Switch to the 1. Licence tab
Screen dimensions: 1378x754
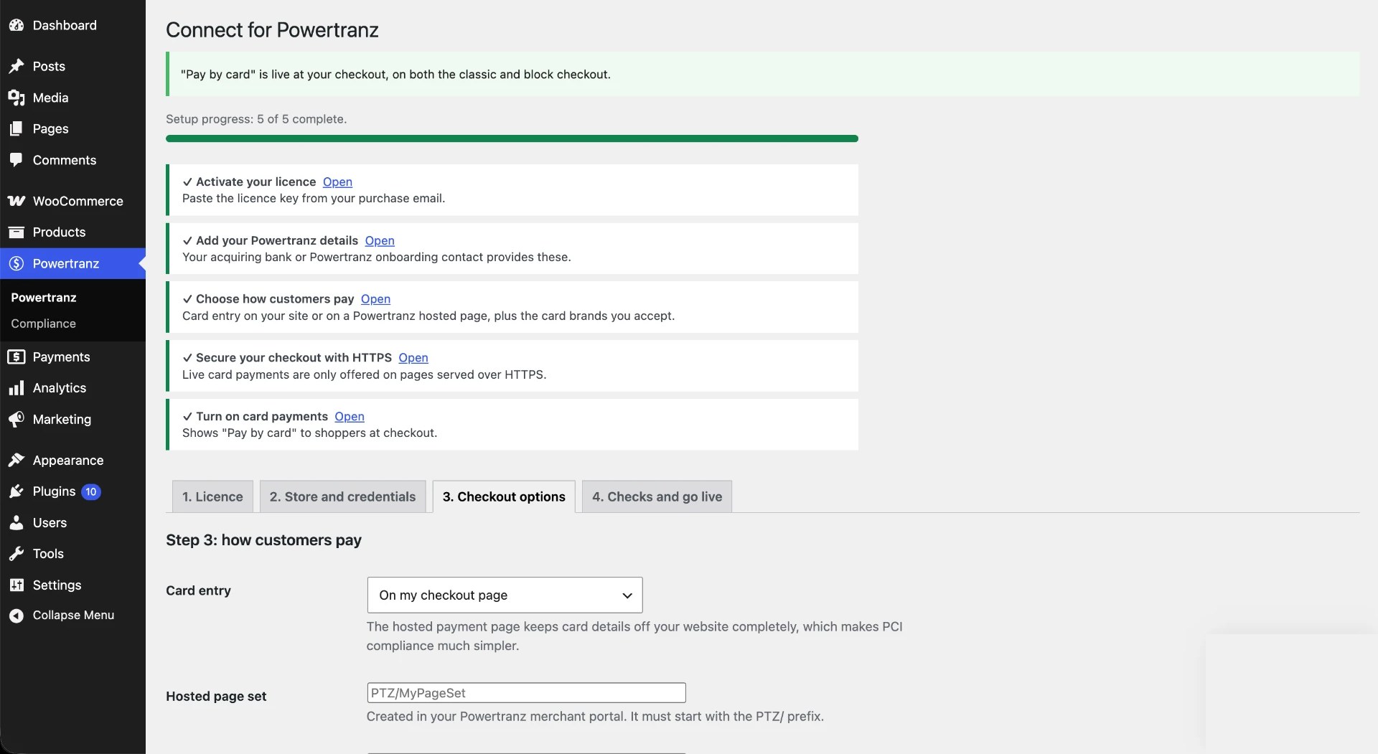tap(212, 496)
